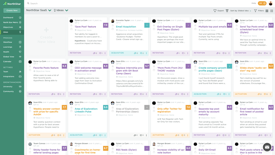Click the Create New Idea placeholder card
The height and width of the screenshot is (155, 275).
(x=46, y=37)
